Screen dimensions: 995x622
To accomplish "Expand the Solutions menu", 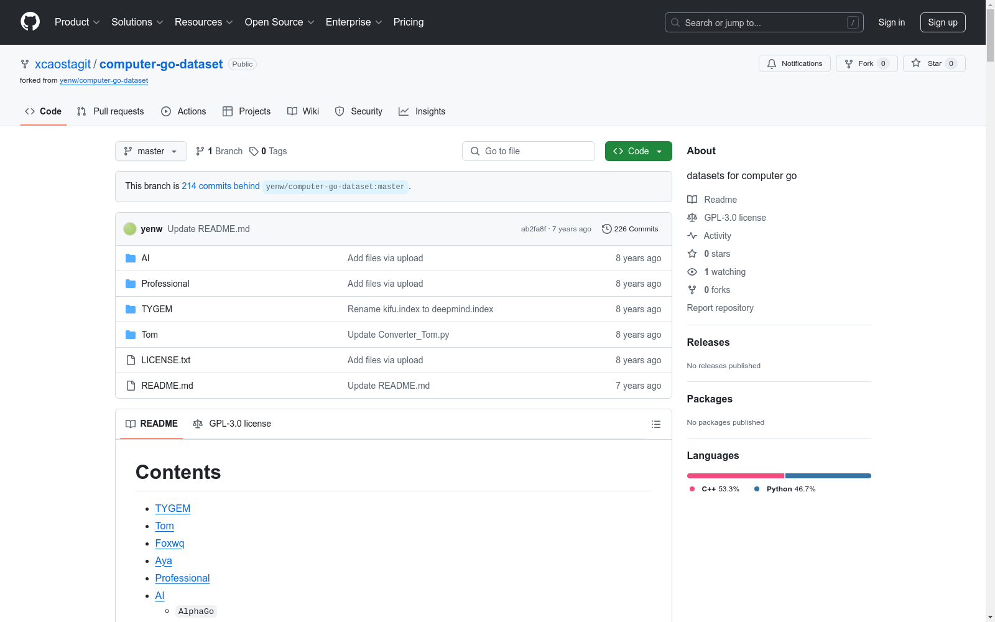I will 137,22.
